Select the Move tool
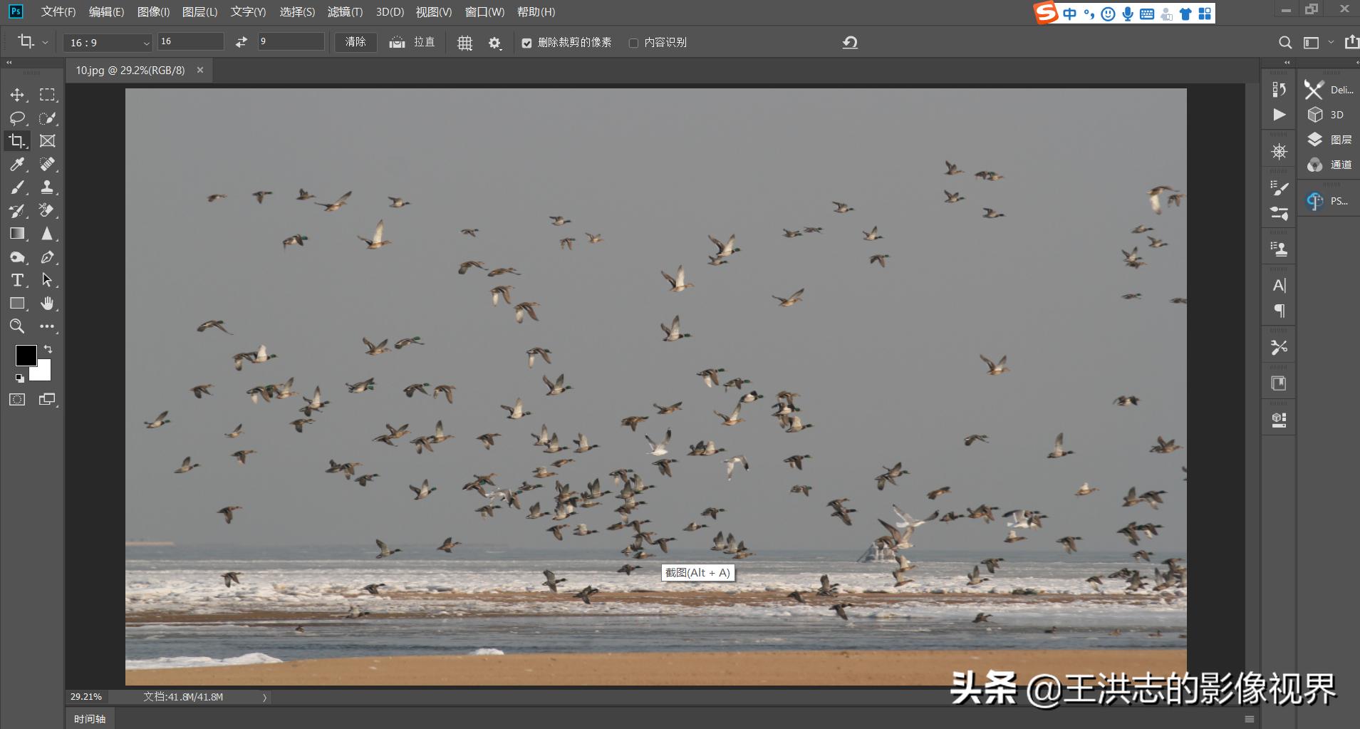Image resolution: width=1360 pixels, height=729 pixels. [17, 94]
